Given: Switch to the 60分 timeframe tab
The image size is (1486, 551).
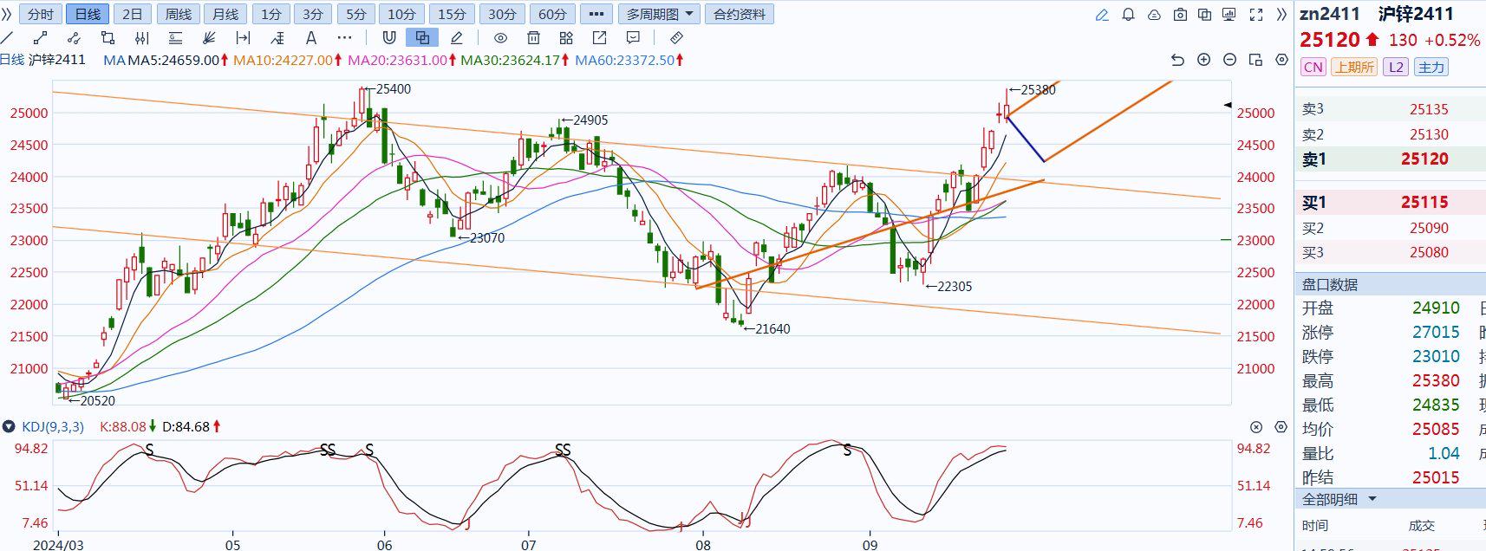Looking at the screenshot, I should click(552, 15).
